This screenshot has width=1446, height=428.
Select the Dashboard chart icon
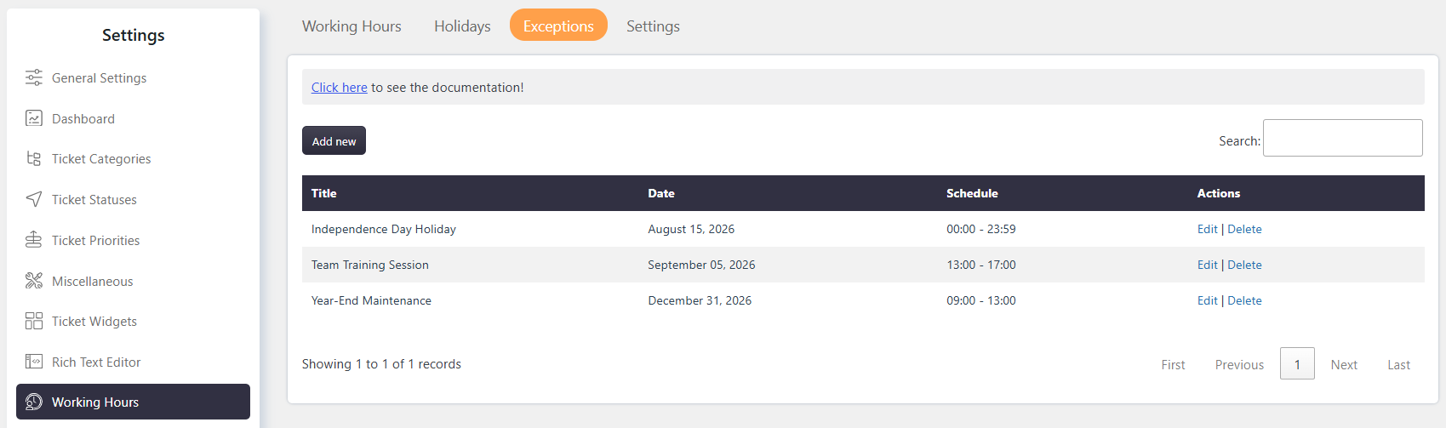pyautogui.click(x=34, y=118)
